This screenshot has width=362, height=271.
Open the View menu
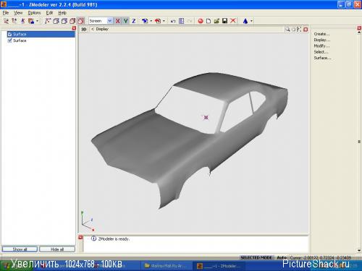(18, 13)
